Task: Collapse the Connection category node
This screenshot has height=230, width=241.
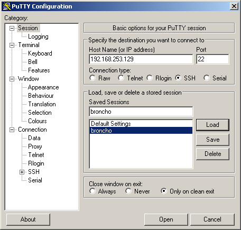Action: [12, 130]
